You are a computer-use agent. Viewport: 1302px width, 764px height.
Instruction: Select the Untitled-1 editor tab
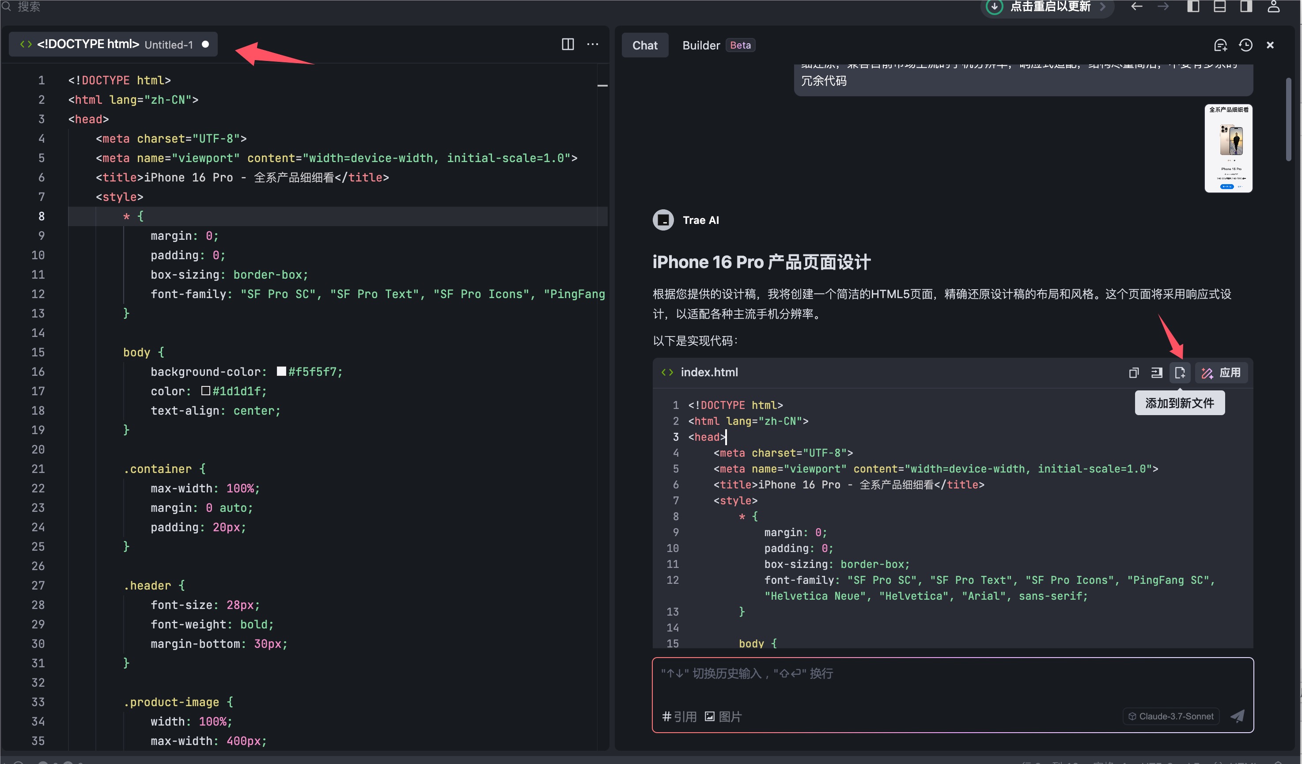tap(113, 45)
